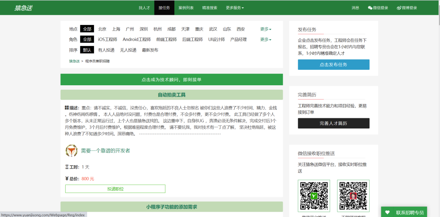
Task: Filter location by 武汉
Action: 213,29
